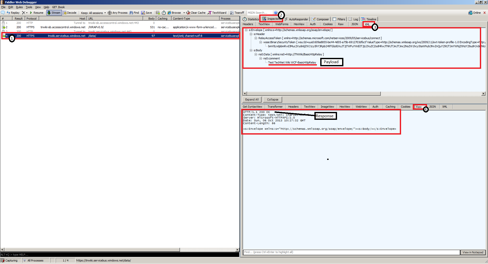Collapse the ns0:Data node
The image size is (488, 264).
click(x=256, y=54)
